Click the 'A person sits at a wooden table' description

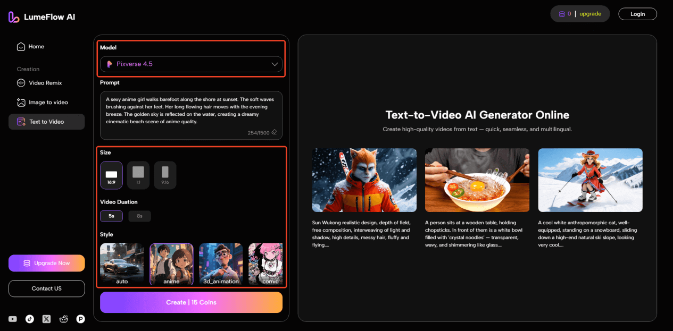475,234
